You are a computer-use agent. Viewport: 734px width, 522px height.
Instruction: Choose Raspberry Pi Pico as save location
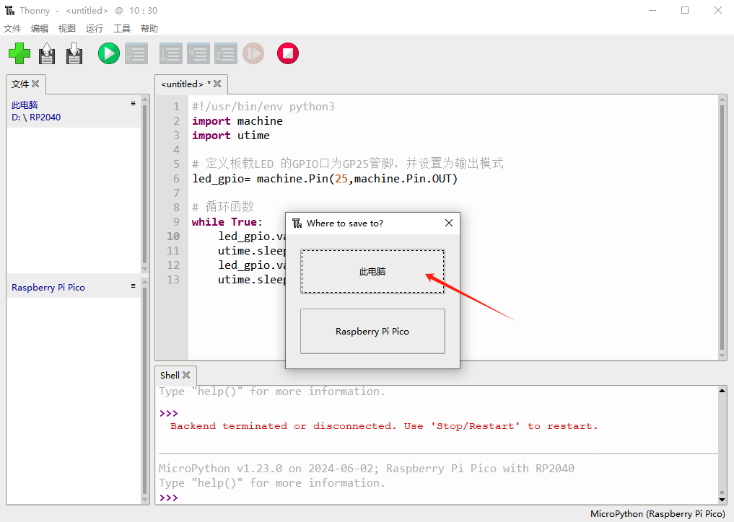click(x=372, y=331)
